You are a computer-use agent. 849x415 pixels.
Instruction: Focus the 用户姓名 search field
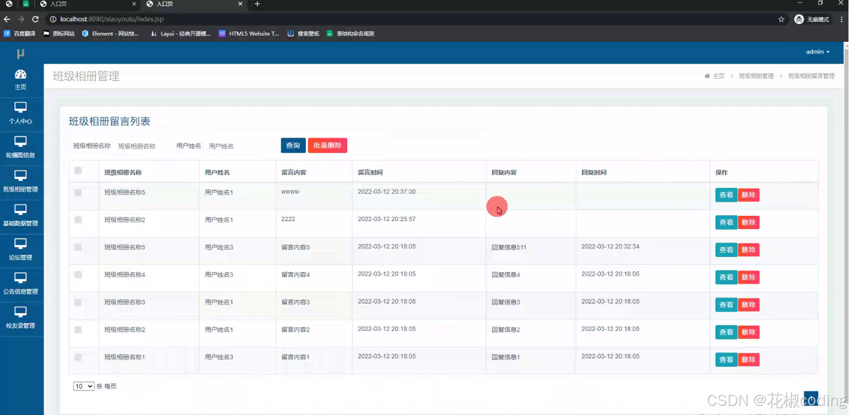click(238, 146)
